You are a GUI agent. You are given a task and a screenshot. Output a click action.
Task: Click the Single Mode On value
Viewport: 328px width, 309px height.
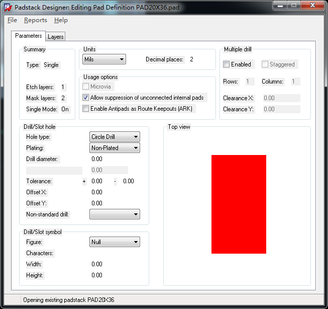tap(65, 109)
